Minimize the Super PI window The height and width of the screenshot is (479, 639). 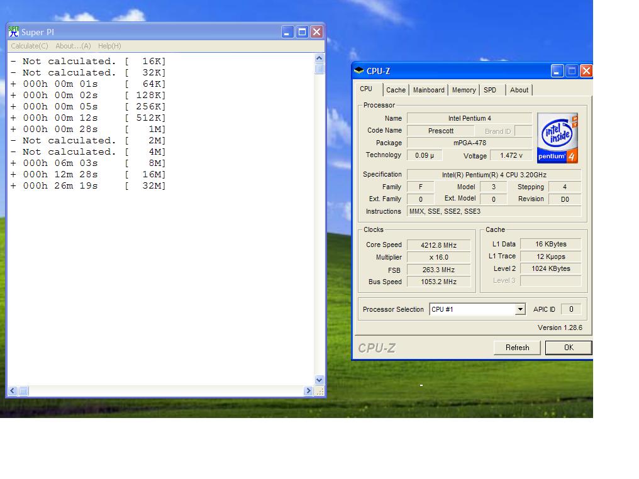287,32
